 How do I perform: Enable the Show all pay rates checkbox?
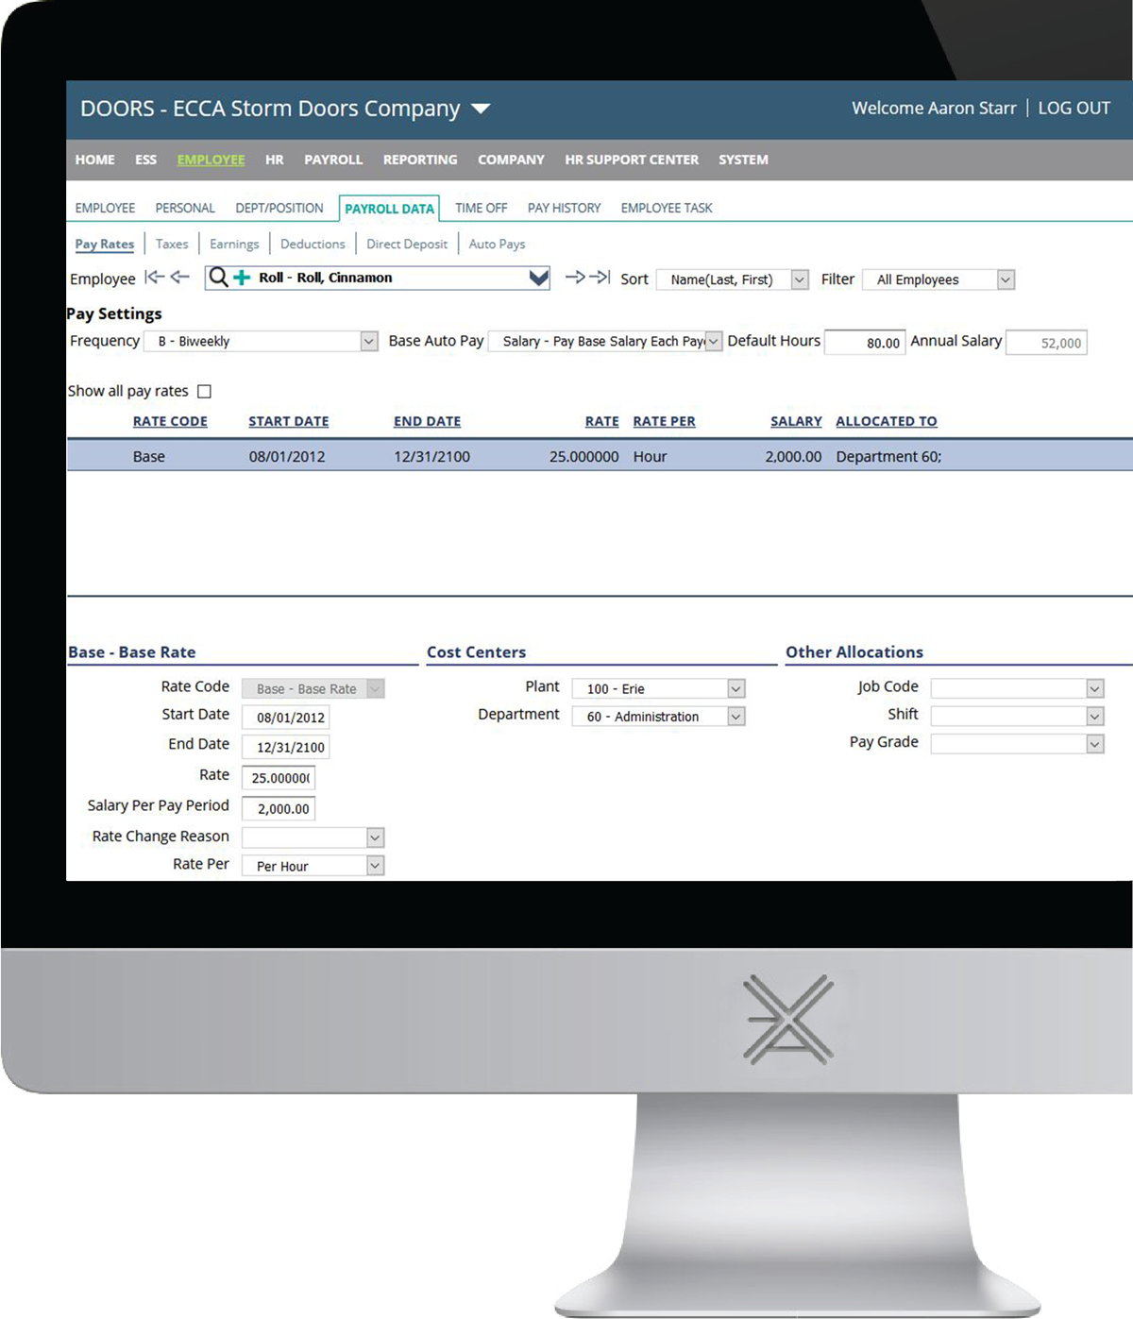pos(204,390)
